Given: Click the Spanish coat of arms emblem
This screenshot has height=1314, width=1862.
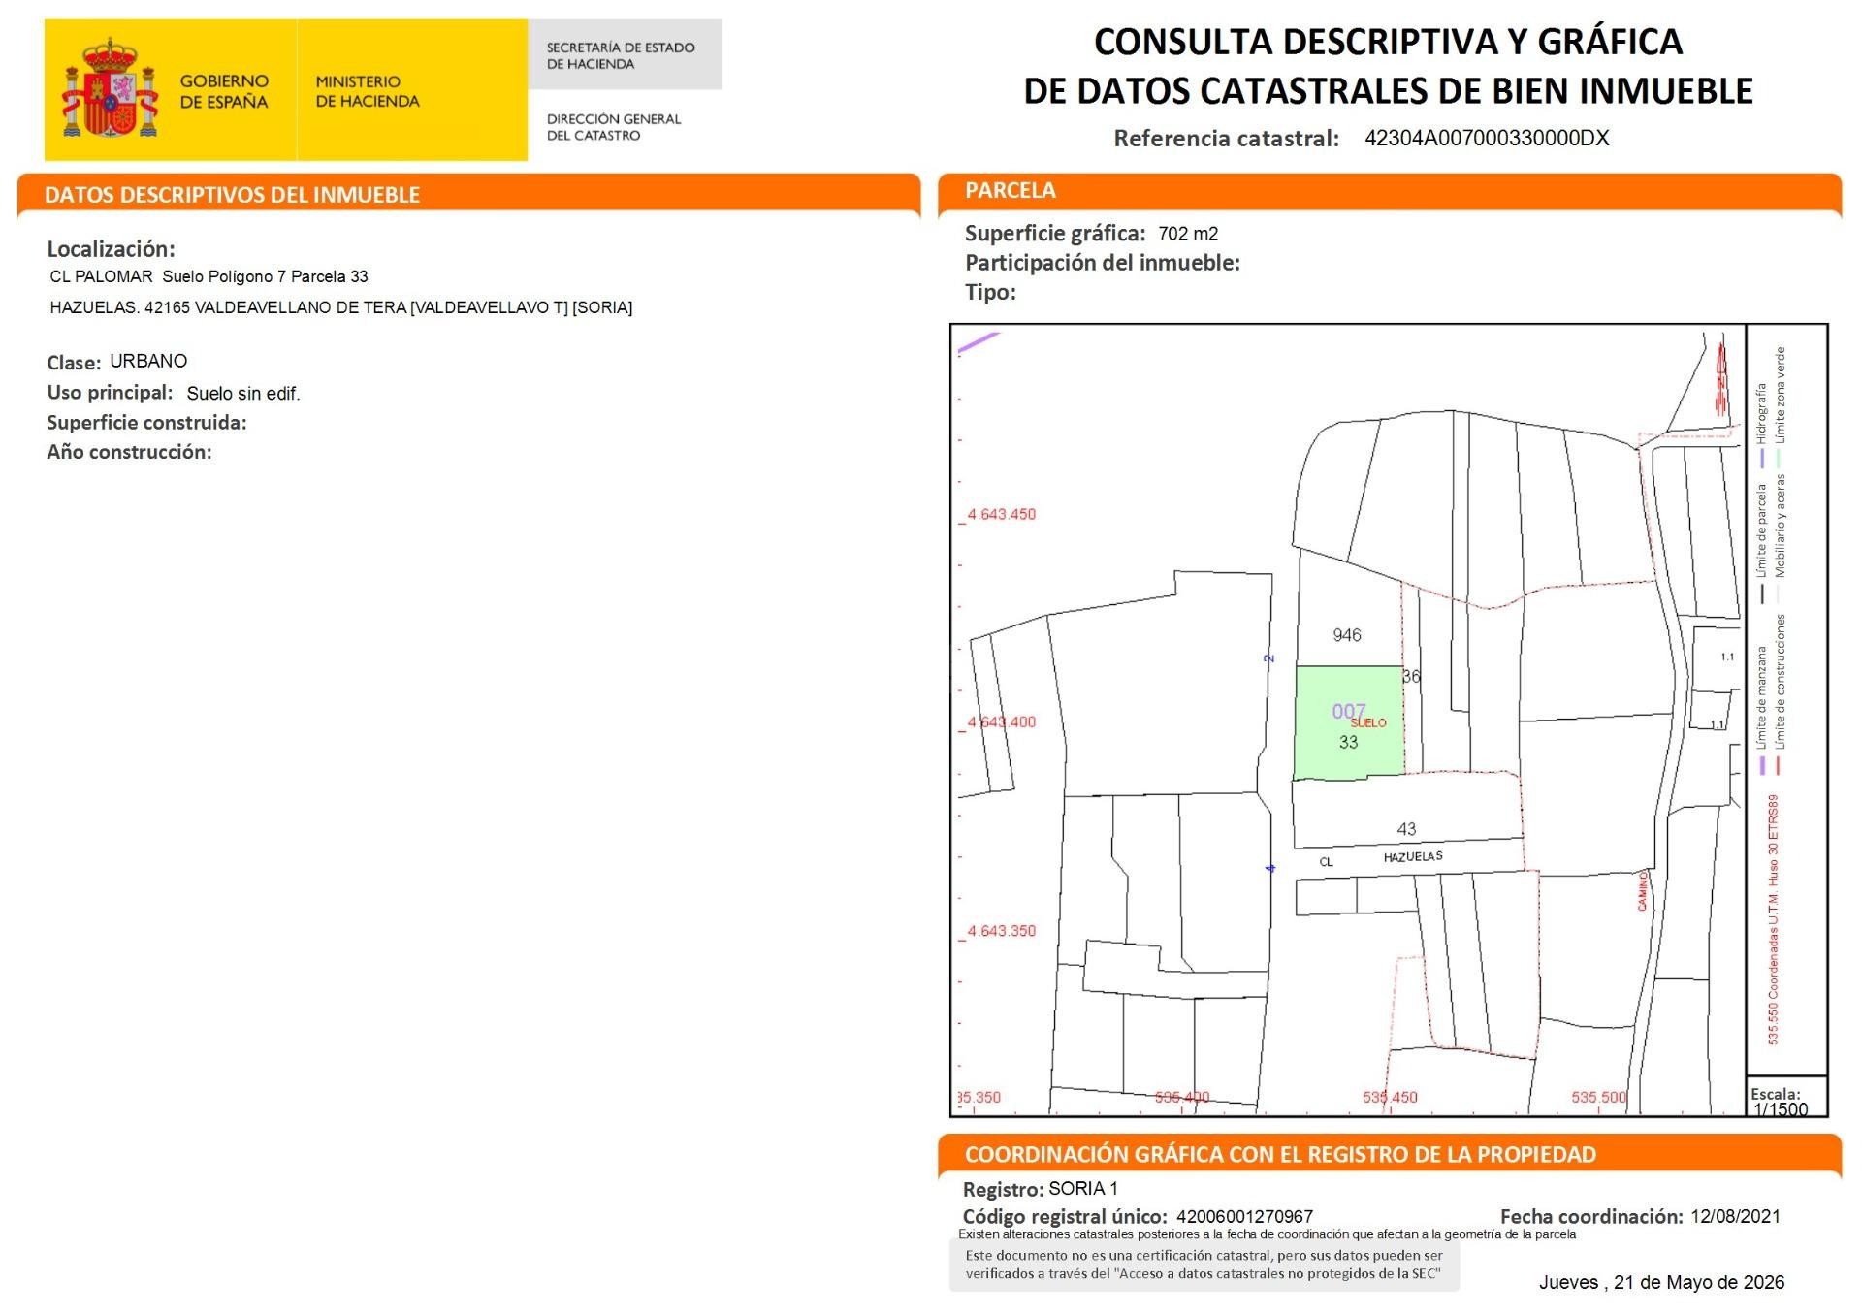Looking at the screenshot, I should [x=110, y=89].
